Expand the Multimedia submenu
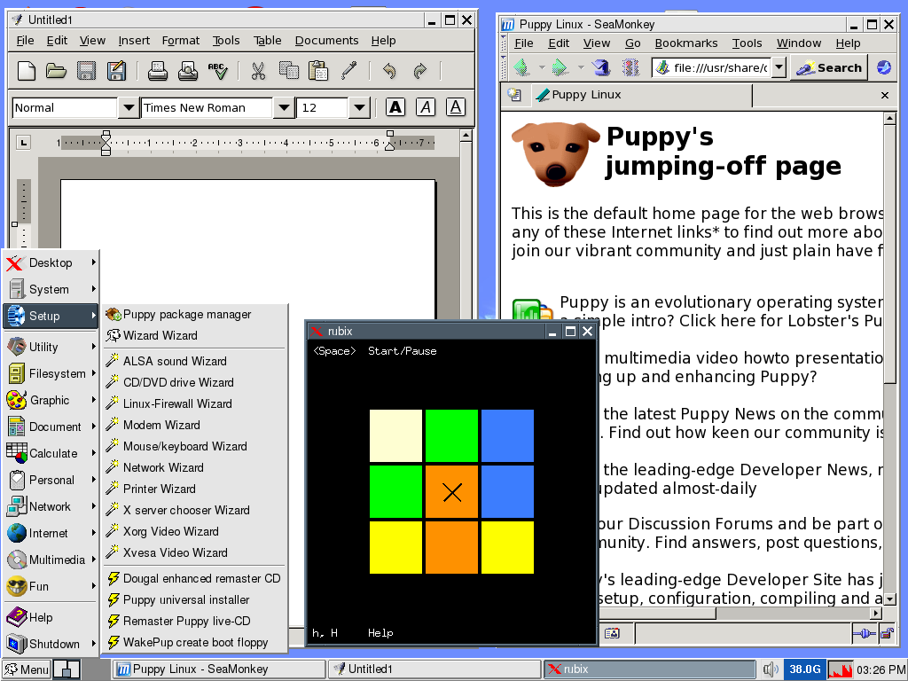Screen dimensions: 908x681 tap(51, 560)
